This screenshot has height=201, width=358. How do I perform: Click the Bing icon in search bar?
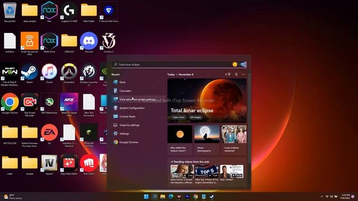243,65
